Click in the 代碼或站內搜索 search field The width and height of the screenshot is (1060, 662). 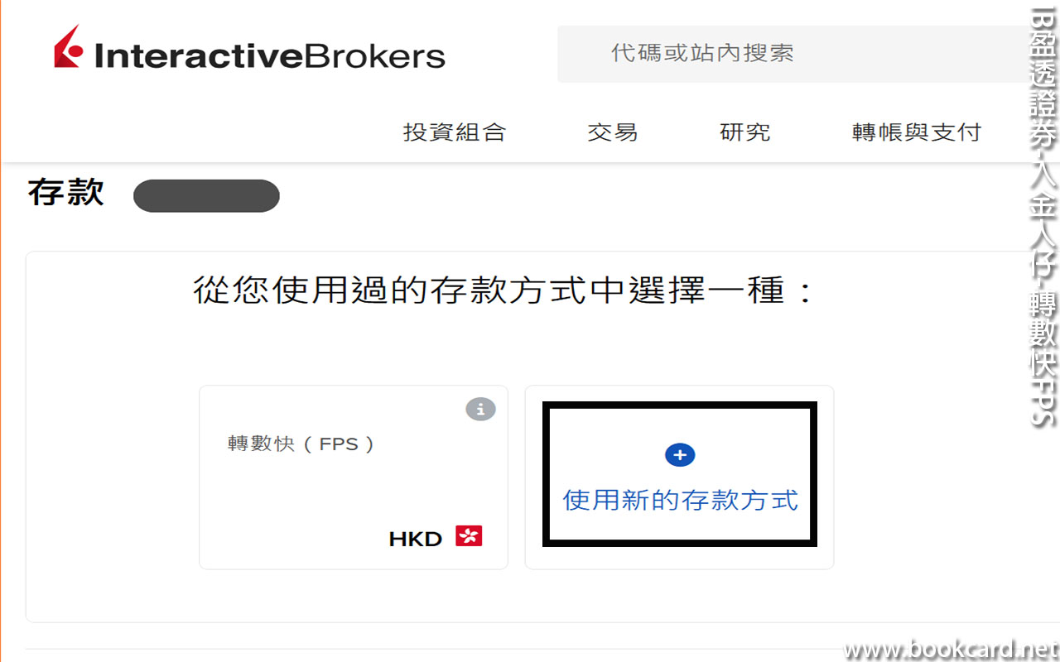tap(795, 54)
